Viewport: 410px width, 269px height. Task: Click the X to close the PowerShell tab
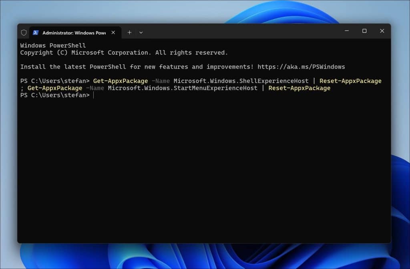click(x=113, y=33)
